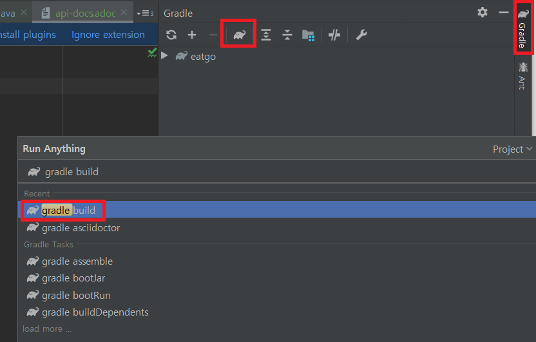This screenshot has height=342, width=536.
Task: Run the gradle bootJar task
Action: (x=277, y=278)
